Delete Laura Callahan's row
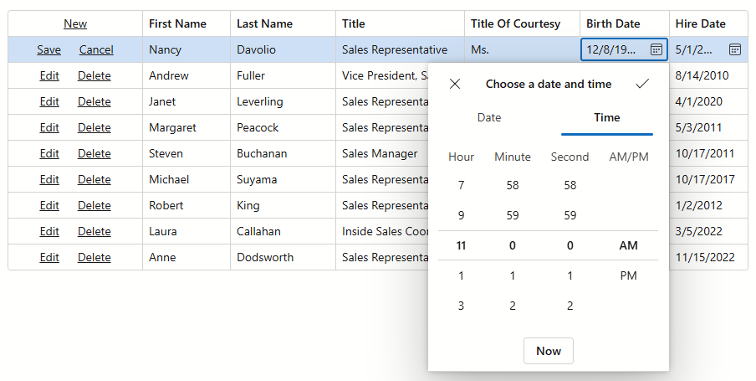Screen dimensions: 756x381 point(94,232)
